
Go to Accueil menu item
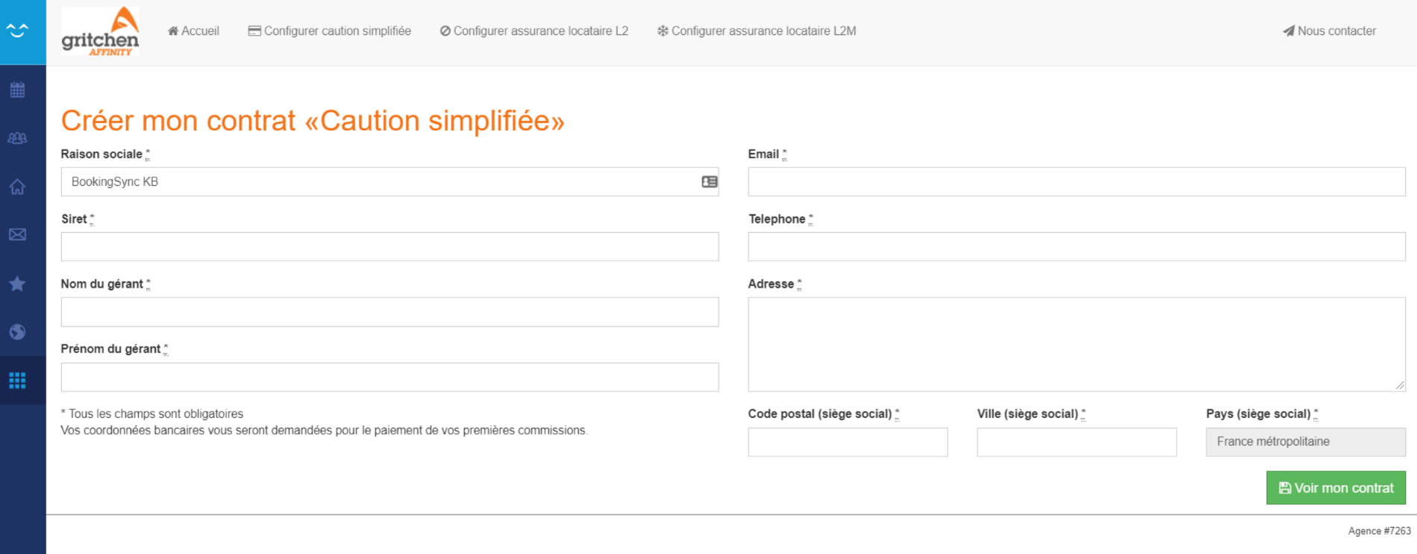click(x=193, y=31)
